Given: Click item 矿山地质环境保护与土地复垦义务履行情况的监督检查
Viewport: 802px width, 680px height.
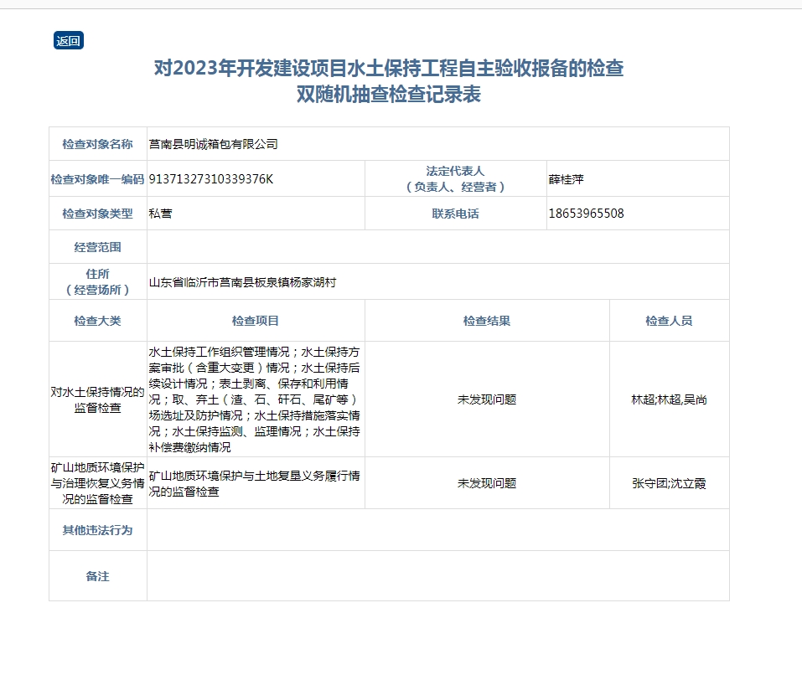Looking at the screenshot, I should coord(255,484).
